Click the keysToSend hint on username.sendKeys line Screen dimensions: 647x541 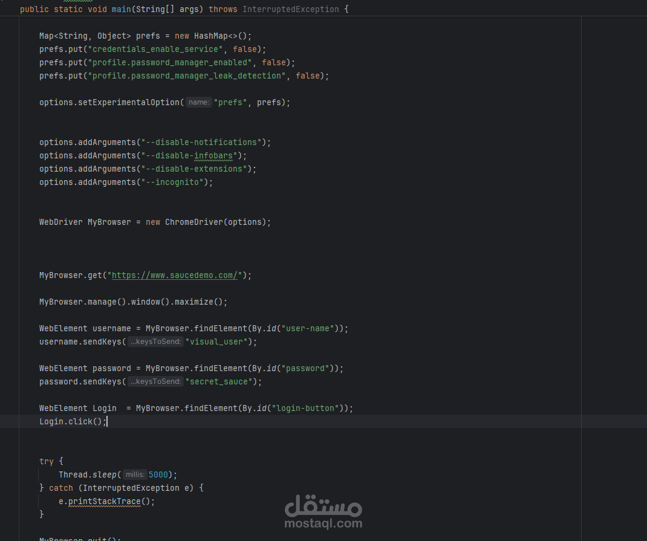click(x=155, y=342)
